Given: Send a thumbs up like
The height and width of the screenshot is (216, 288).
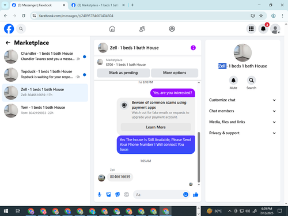Looking at the screenshot, I should (196, 195).
